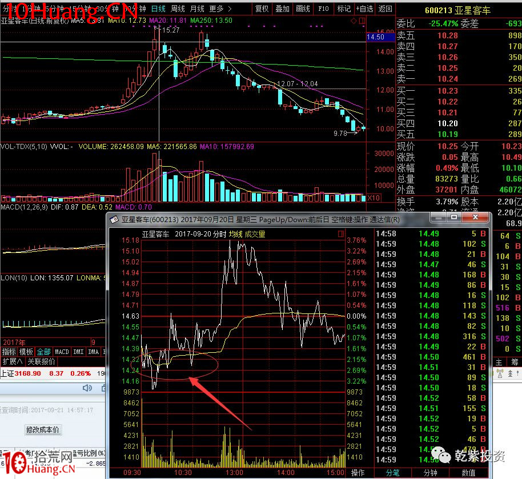
Task: Select the 主 tab in right panel
Action: (499, 362)
